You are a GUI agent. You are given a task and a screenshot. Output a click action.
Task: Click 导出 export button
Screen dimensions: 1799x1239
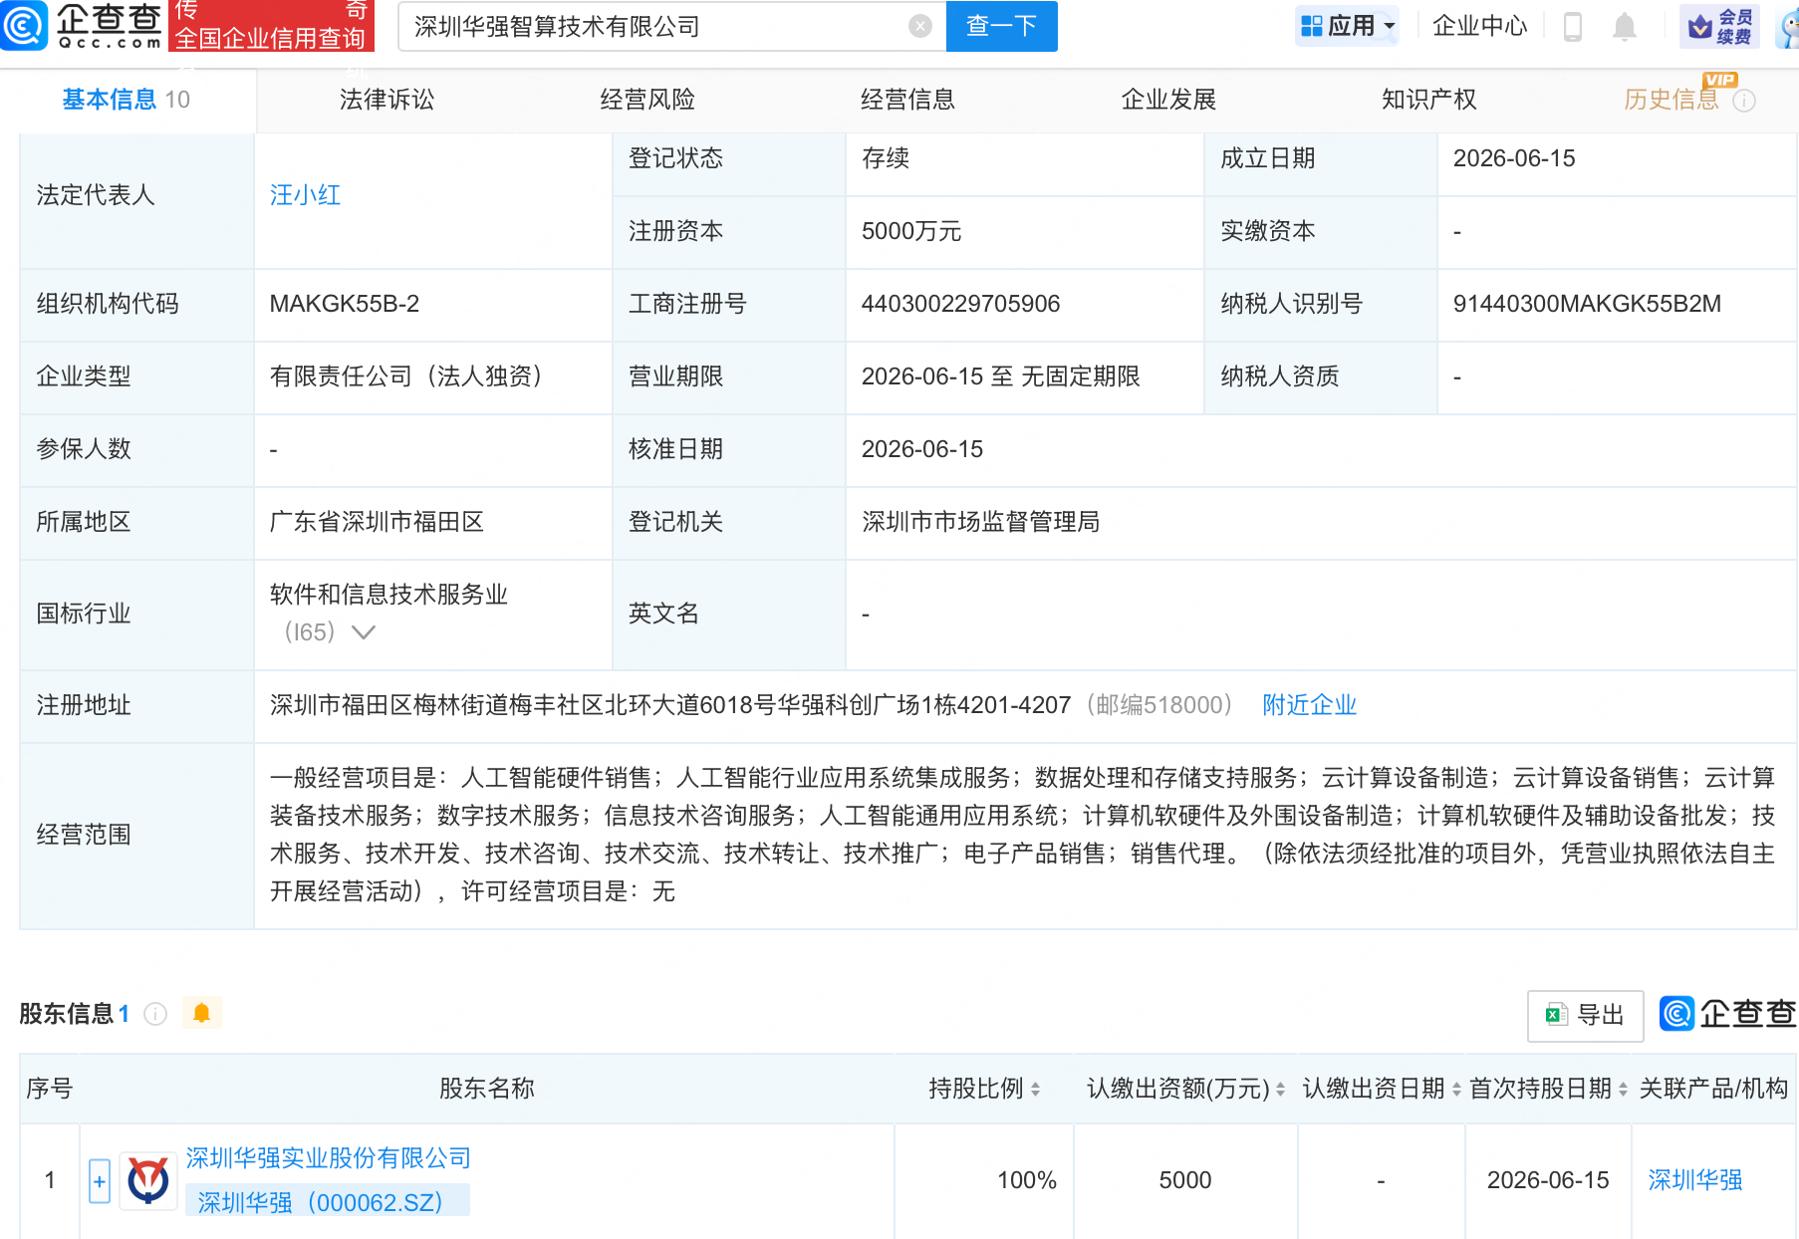point(1585,1015)
